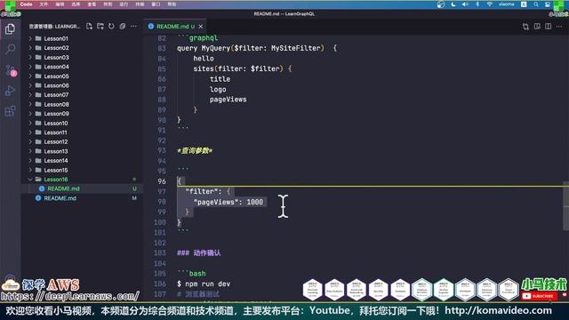The image size is (569, 320).
Task: Click the 'title' field on line 86
Action: click(220, 79)
